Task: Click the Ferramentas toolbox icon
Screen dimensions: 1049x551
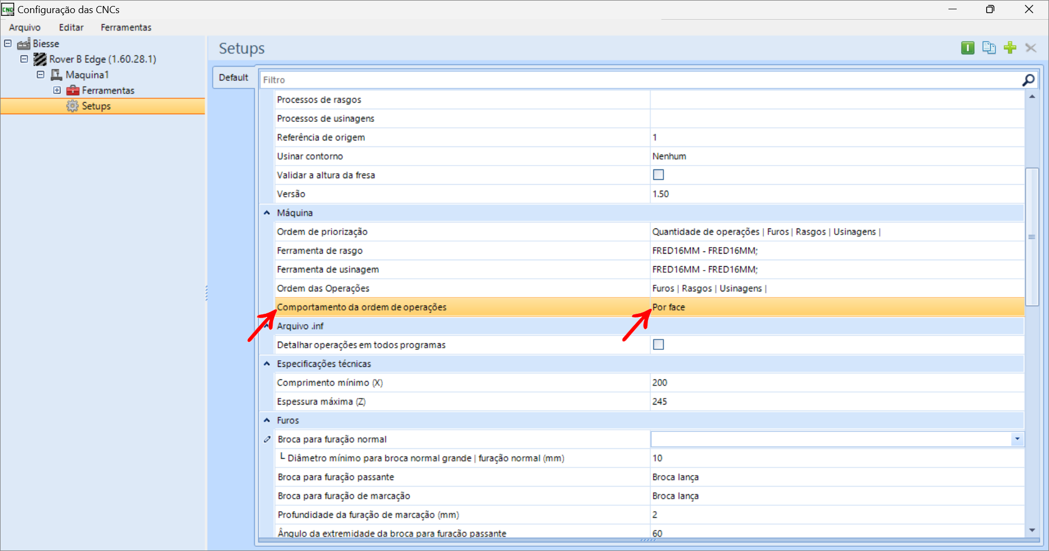Action: point(73,90)
